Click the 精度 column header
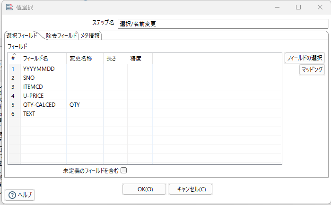The width and height of the screenshot is (331, 205). (140, 58)
